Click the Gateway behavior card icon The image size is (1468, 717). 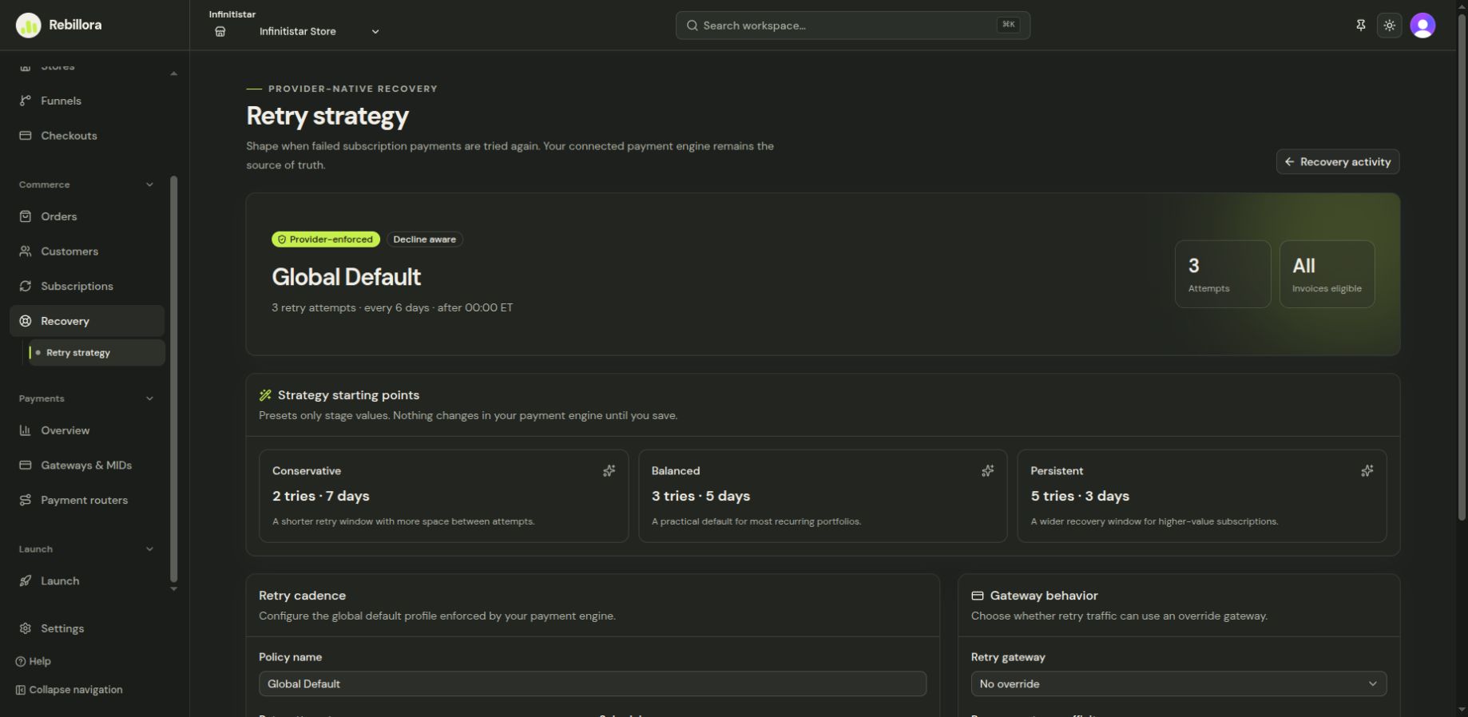[x=977, y=596]
